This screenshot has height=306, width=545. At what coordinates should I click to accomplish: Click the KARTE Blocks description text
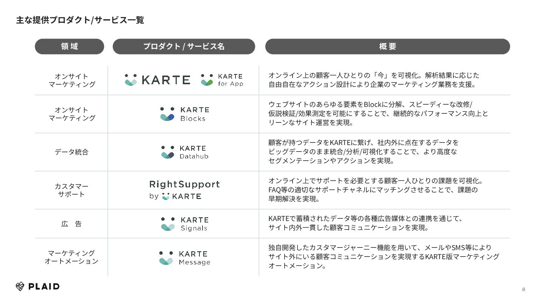pyautogui.click(x=378, y=114)
